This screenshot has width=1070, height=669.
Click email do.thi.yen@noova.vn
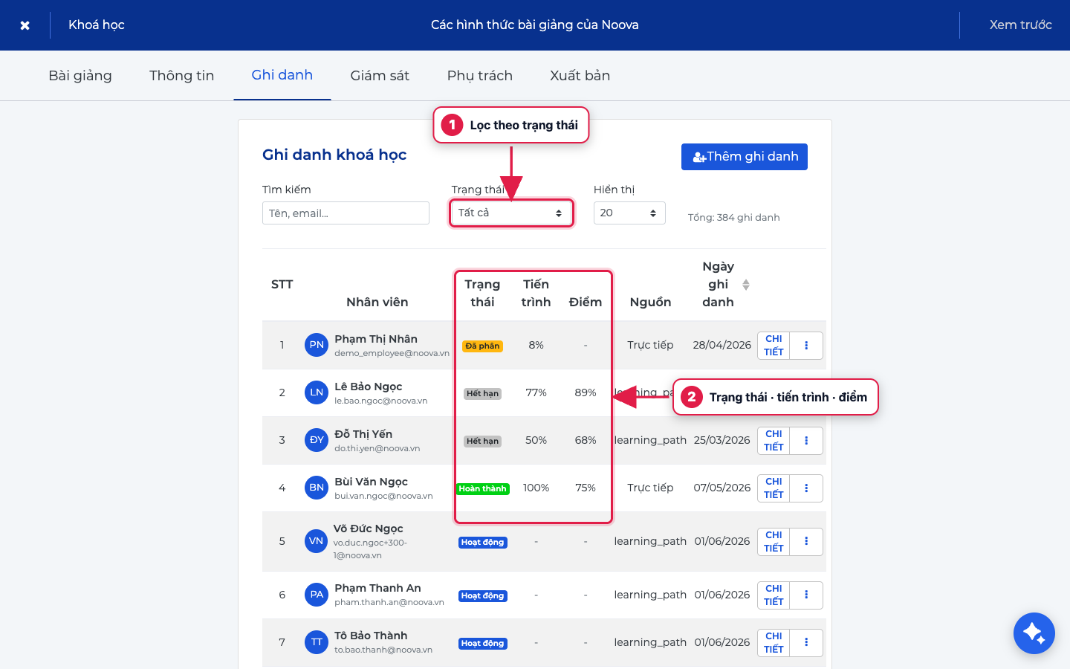pyautogui.click(x=377, y=448)
